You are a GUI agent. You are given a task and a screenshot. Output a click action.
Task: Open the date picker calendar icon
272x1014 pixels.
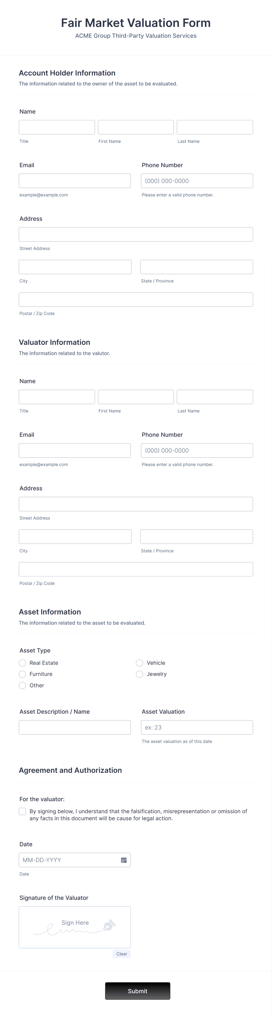[123, 860]
